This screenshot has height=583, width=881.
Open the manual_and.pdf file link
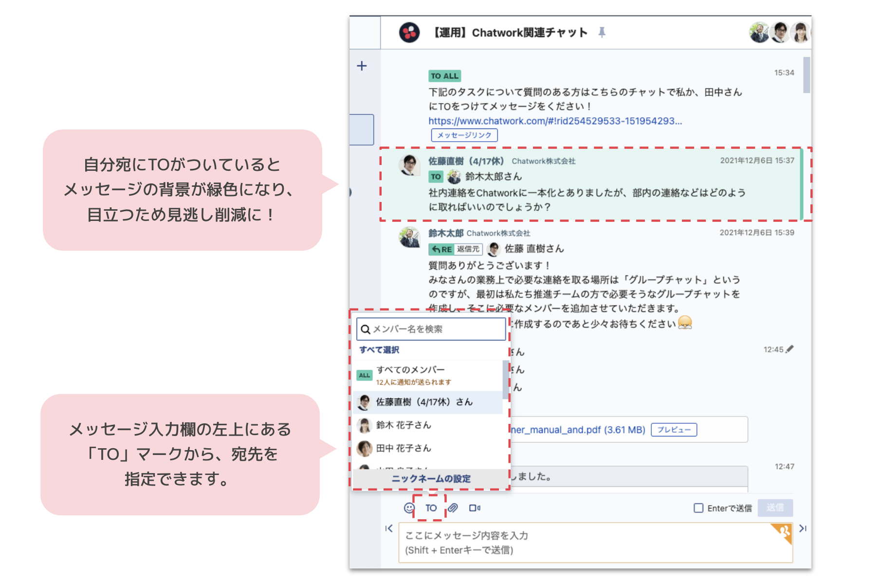pos(578,430)
